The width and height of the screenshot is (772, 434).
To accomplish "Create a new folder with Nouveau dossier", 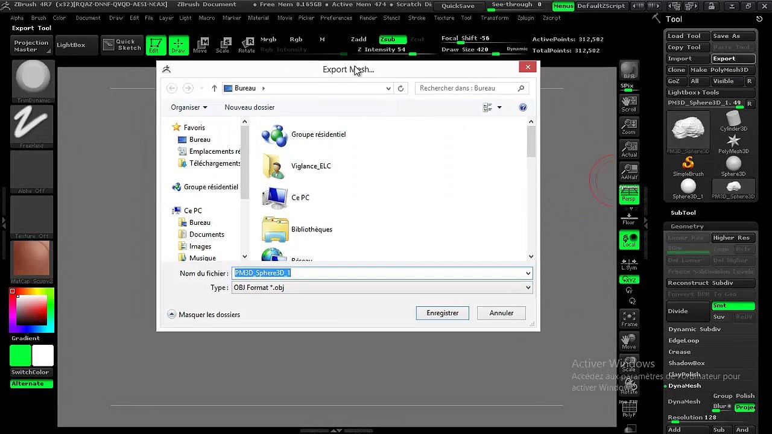I will (250, 107).
